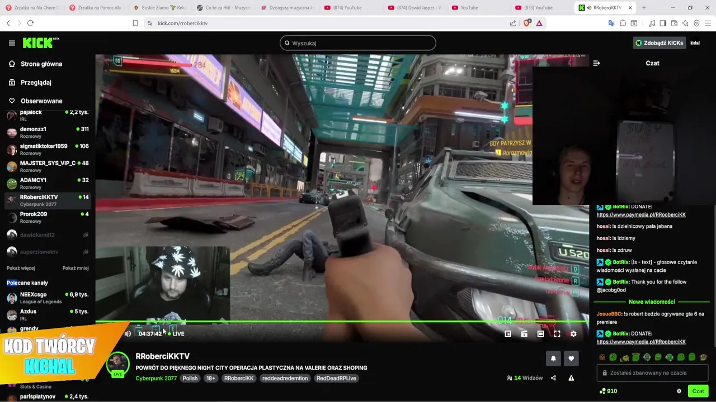
Task: Click the Polish language tag
Action: point(190,379)
